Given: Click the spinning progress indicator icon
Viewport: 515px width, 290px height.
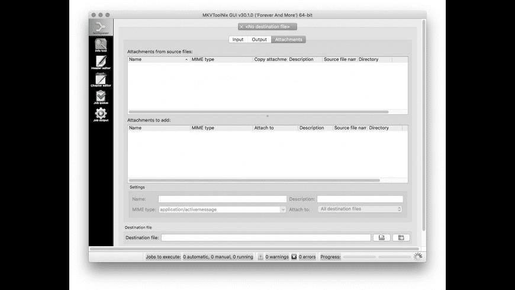Looking at the screenshot, I should (418, 257).
